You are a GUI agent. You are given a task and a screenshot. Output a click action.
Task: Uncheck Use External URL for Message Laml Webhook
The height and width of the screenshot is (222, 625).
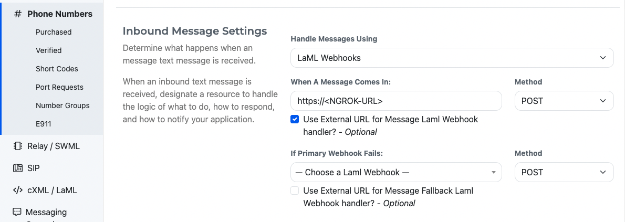[295, 119]
